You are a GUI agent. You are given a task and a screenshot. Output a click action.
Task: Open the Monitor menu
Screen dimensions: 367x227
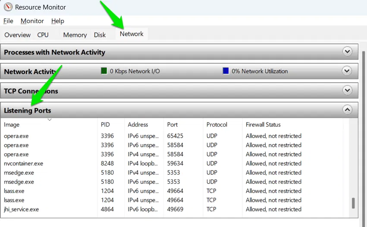32,21
